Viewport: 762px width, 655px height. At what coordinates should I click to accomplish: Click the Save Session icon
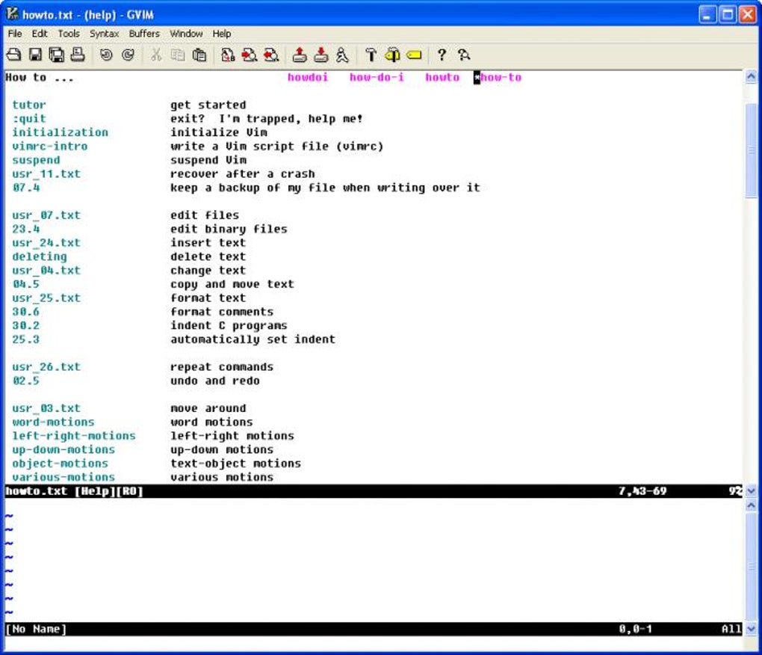[x=320, y=55]
